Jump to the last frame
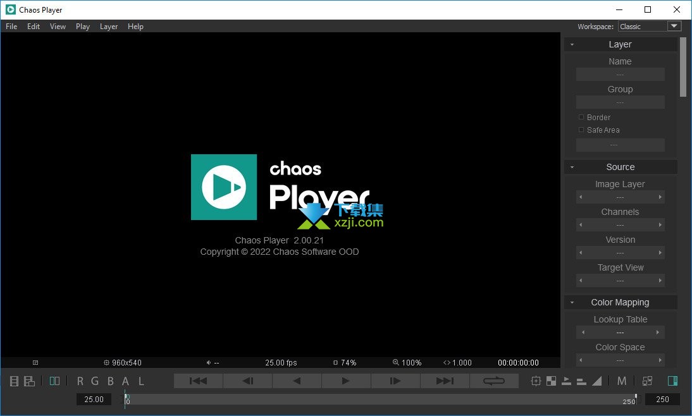Image resolution: width=692 pixels, height=416 pixels. [445, 381]
